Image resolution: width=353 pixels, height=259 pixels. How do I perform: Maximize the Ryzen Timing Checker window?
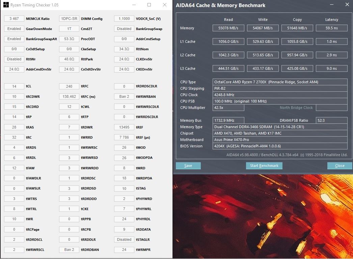click(x=149, y=5)
